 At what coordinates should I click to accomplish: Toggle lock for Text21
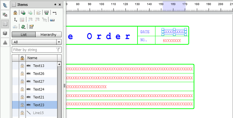coord(22,97)
